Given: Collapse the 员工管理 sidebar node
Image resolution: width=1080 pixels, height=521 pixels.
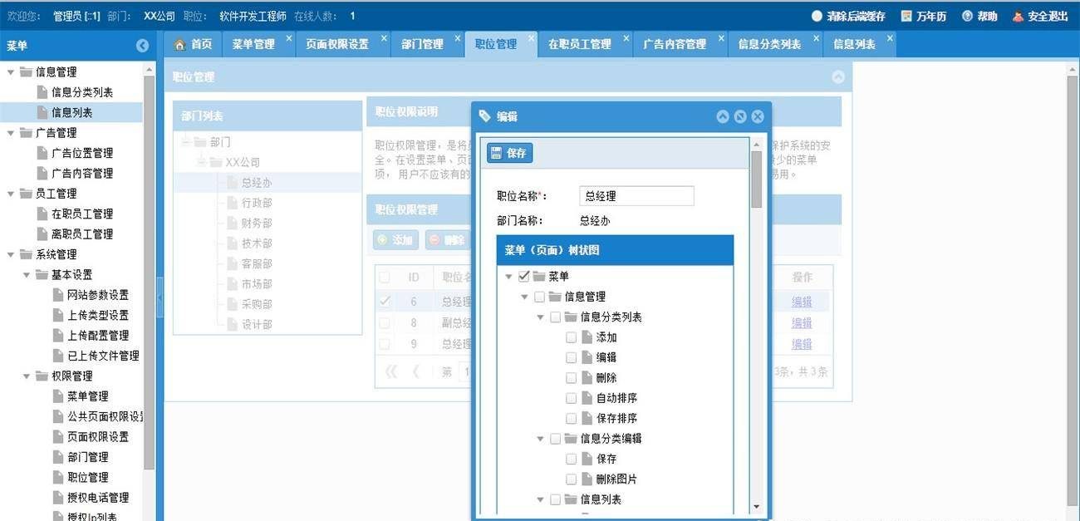Looking at the screenshot, I should click(x=11, y=194).
